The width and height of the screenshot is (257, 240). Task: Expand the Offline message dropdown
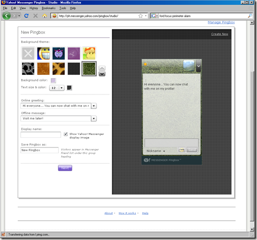[94, 119]
